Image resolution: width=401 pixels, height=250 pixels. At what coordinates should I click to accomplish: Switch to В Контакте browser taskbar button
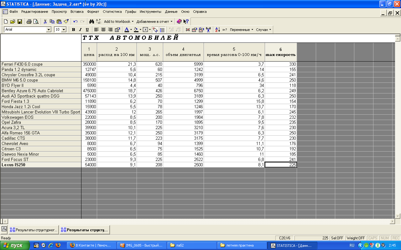(x=91, y=245)
